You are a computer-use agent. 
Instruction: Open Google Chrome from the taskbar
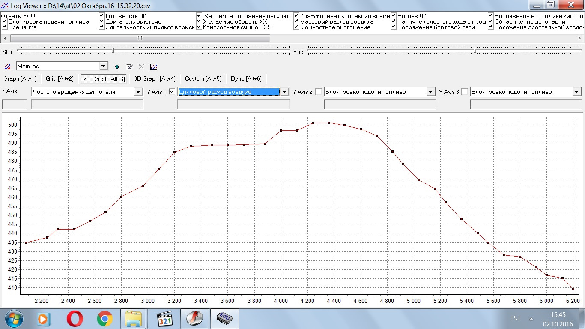(x=104, y=318)
